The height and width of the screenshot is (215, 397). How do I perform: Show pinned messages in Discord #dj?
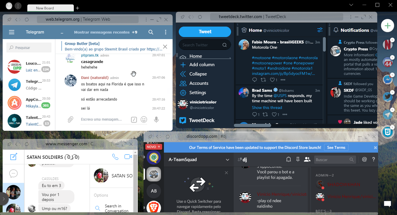[x=298, y=159]
